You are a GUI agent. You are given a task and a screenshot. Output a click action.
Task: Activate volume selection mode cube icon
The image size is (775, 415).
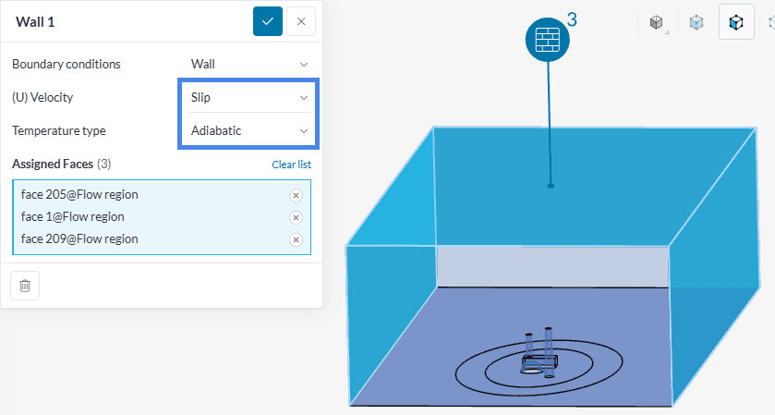coord(696,23)
